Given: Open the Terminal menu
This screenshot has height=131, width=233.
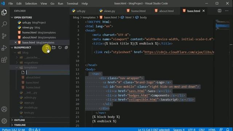Looking at the screenshot, I should [72, 3].
